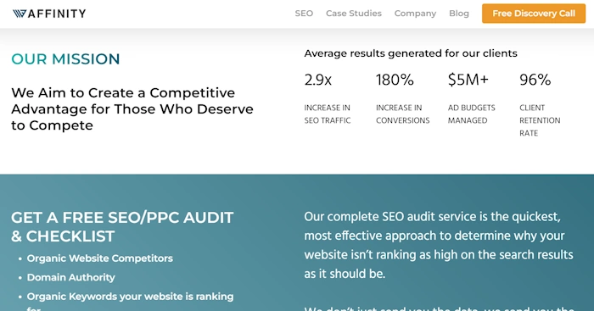Click the 180% conversions statistic
This screenshot has width=594, height=311.
[395, 80]
